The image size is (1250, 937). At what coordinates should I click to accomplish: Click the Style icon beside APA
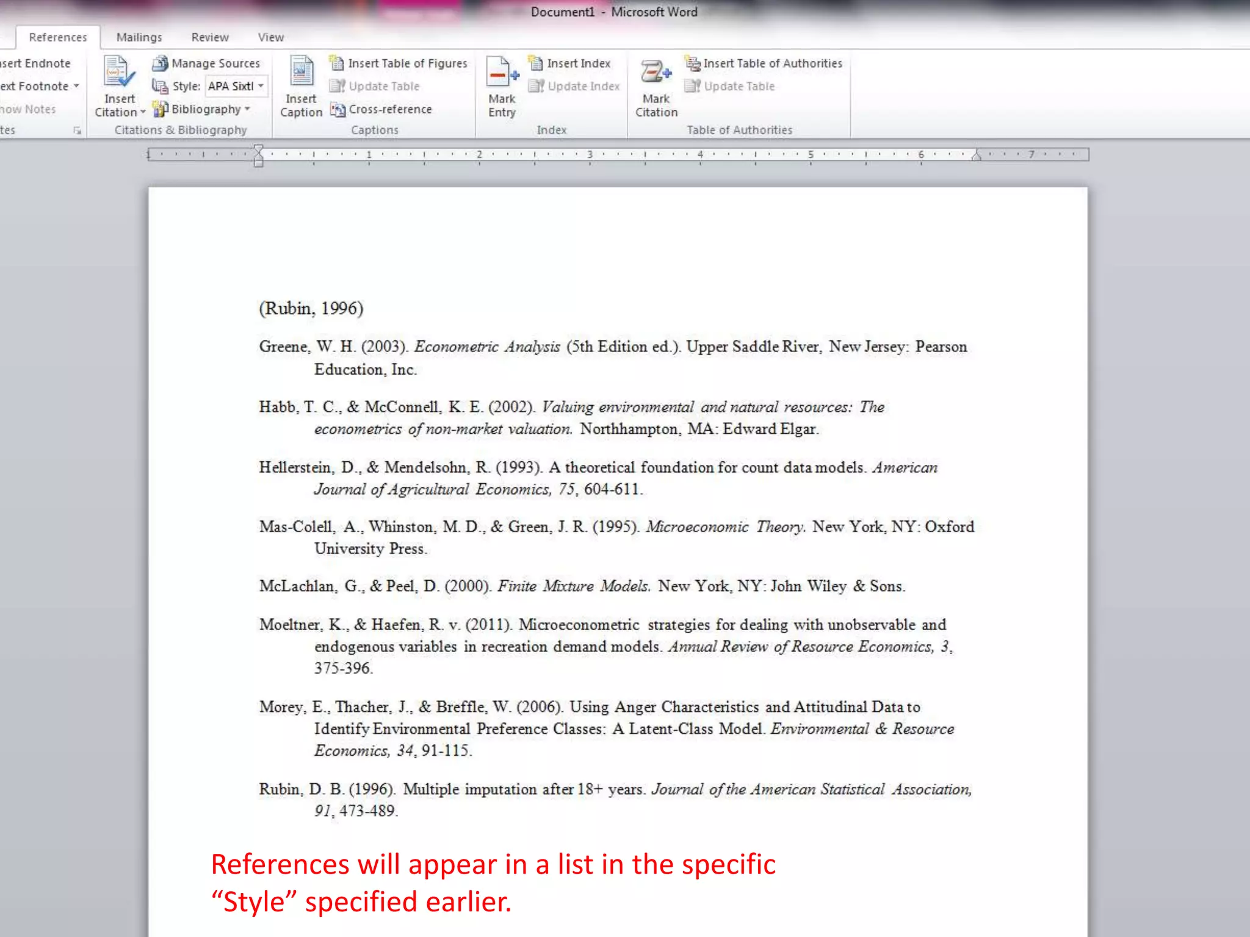click(159, 86)
